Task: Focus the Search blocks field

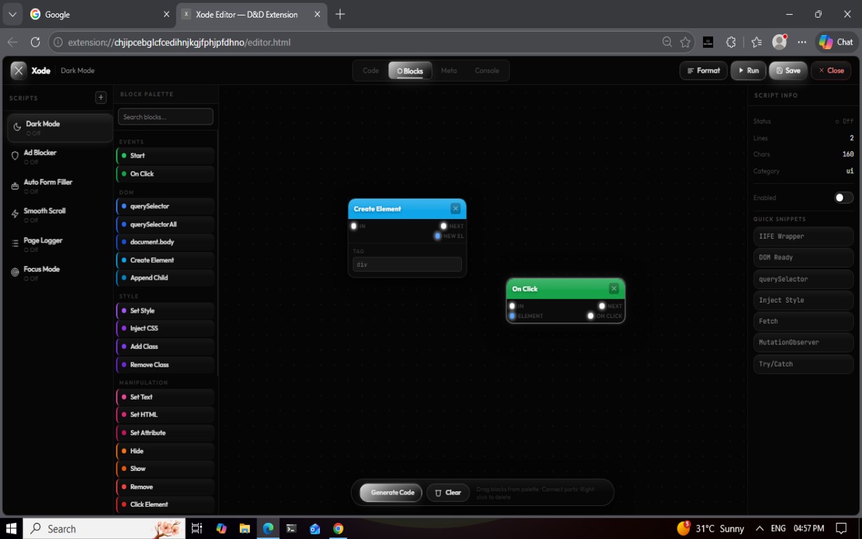Action: tap(166, 117)
